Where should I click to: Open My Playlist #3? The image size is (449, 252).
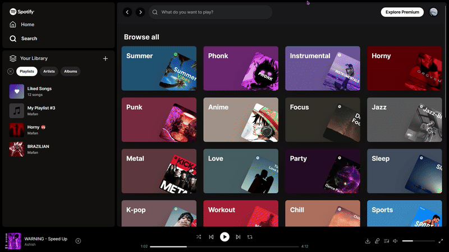click(x=58, y=110)
